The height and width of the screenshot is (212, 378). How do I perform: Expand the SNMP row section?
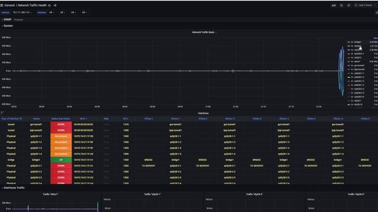point(7,19)
